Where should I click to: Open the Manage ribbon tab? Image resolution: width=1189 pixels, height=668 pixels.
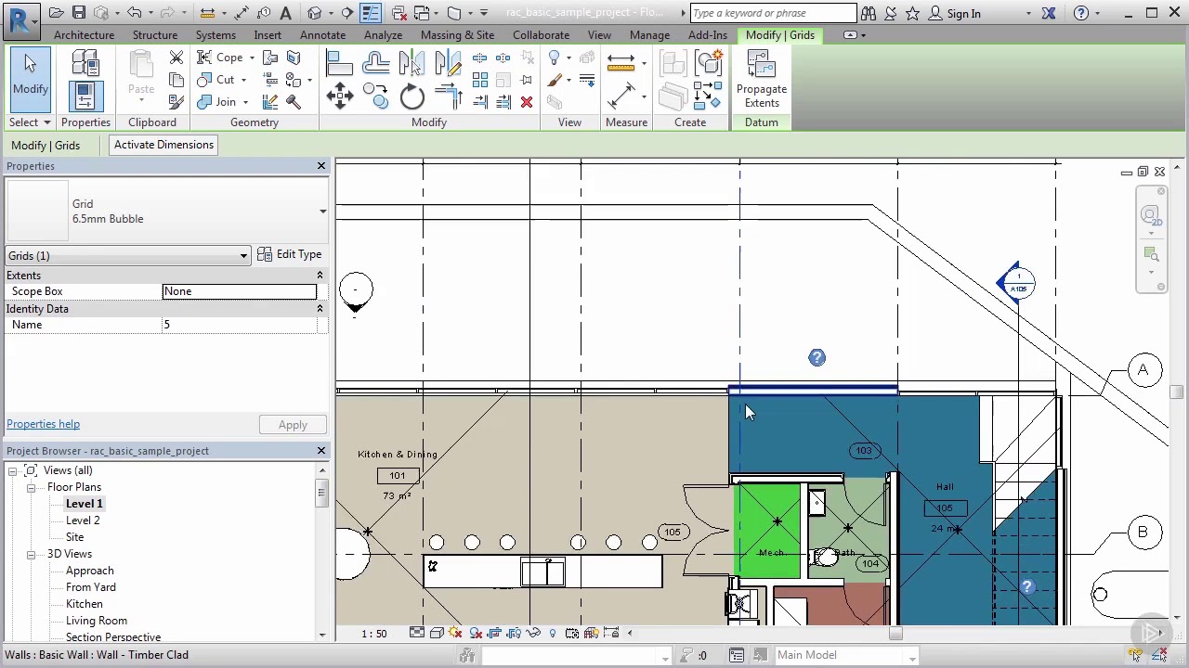(649, 35)
